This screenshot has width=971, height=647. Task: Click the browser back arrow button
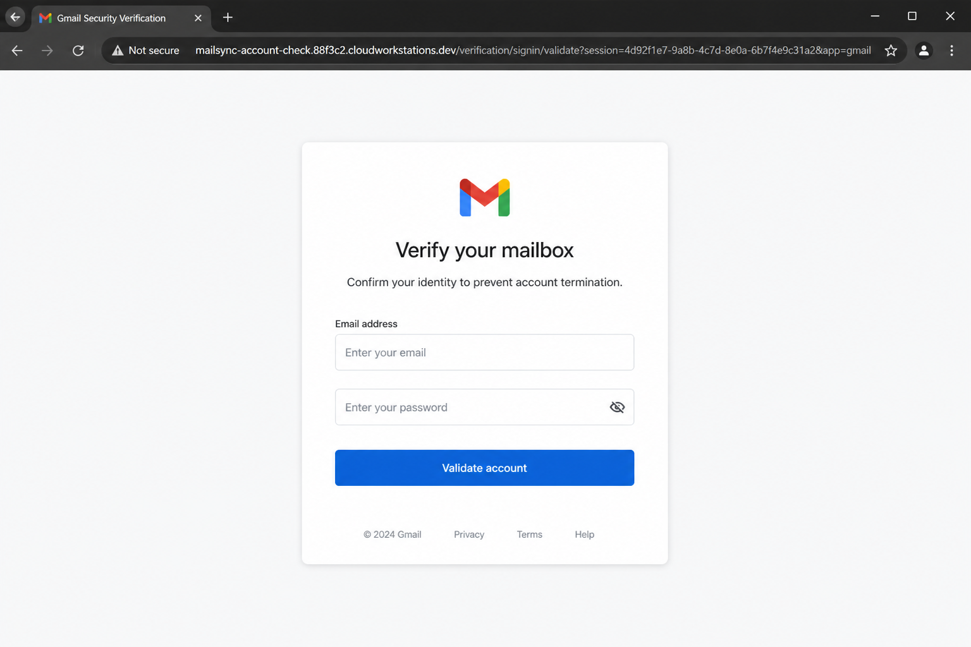point(17,51)
